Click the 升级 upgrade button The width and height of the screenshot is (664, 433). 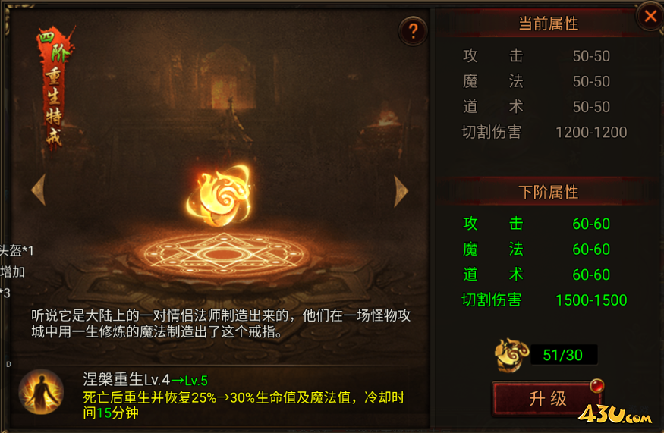click(547, 398)
